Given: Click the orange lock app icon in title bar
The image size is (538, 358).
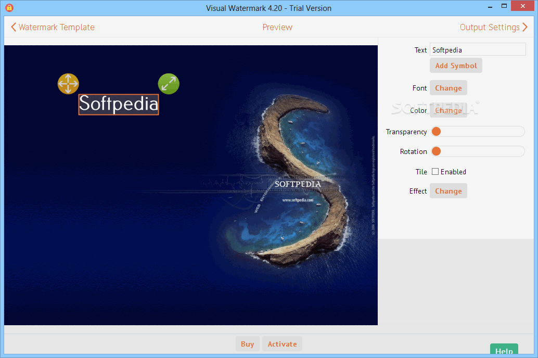Looking at the screenshot, I should click(x=9, y=8).
